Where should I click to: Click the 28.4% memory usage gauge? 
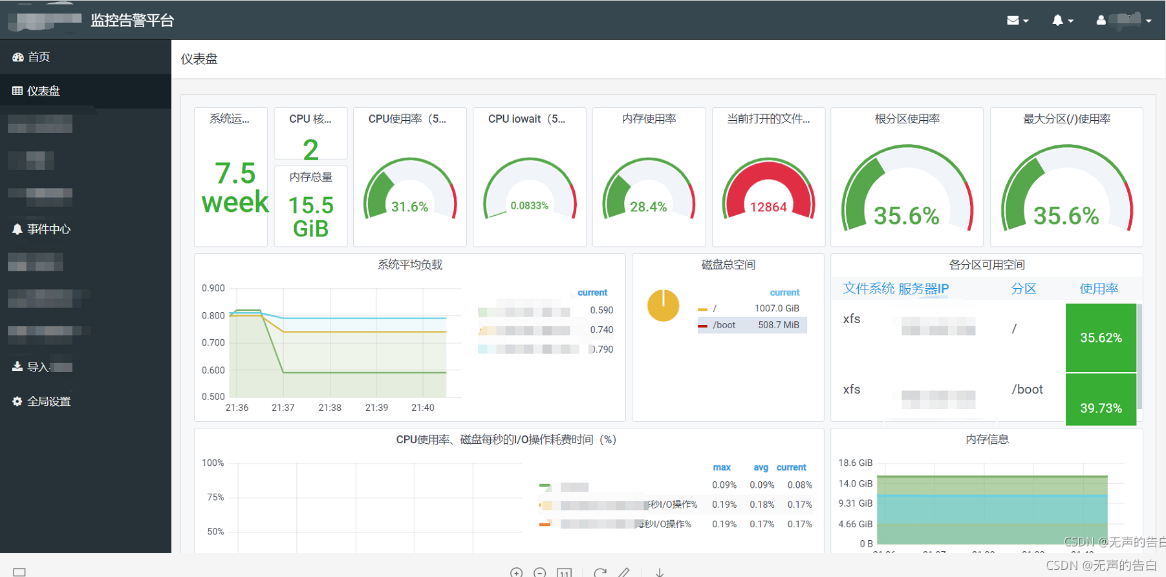point(649,189)
